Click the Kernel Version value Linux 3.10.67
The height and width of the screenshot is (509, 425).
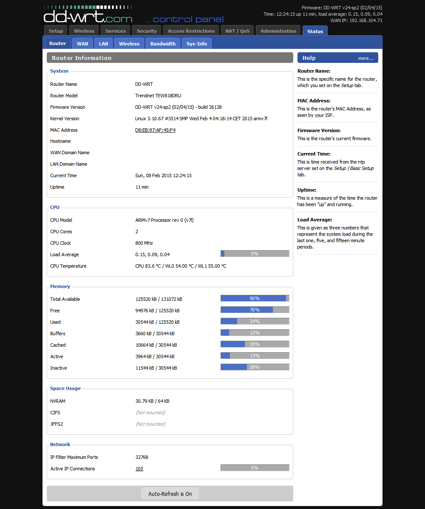[201, 119]
